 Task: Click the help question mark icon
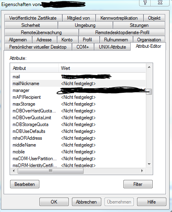point(145,2)
